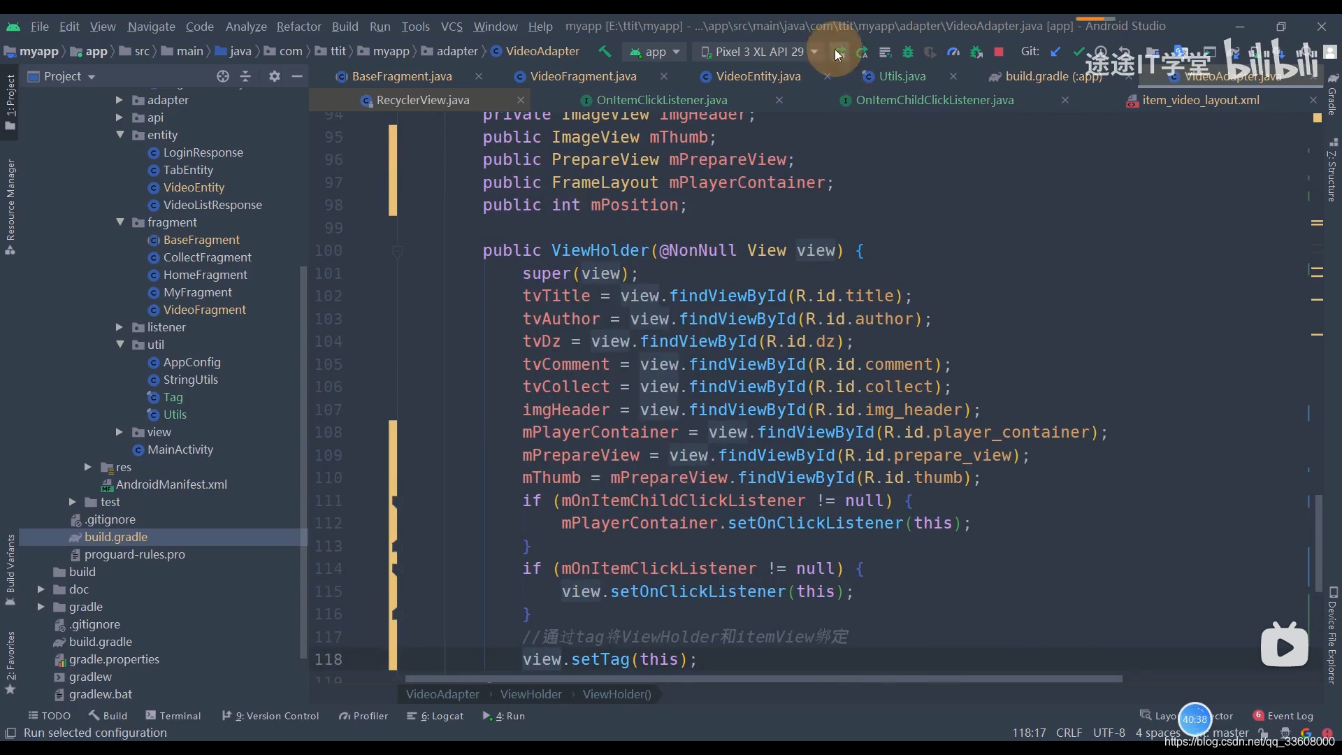Switch to RecyclerView.java tab
Screen dimensions: 1342x755
423,100
